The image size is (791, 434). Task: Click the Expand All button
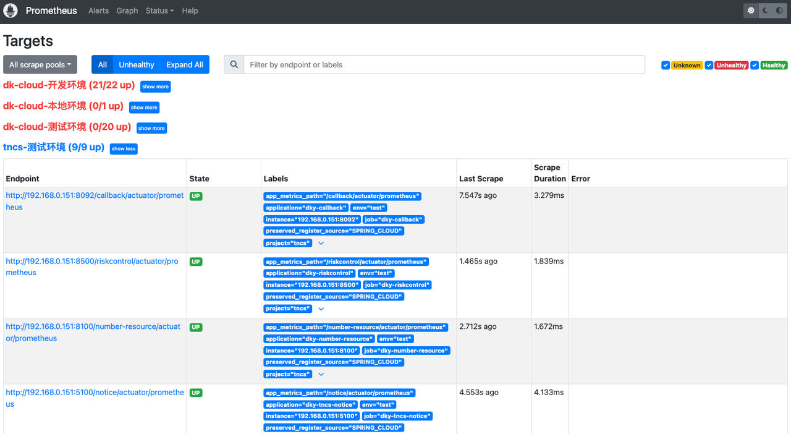tap(185, 65)
